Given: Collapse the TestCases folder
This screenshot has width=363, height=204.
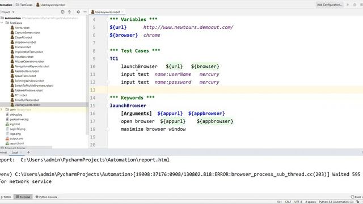Looking at the screenshot, I should pyautogui.click(x=2, y=23).
